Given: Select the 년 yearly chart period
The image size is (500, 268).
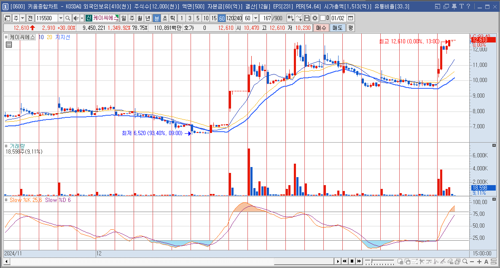Looking at the screenshot, I should coord(148,18).
